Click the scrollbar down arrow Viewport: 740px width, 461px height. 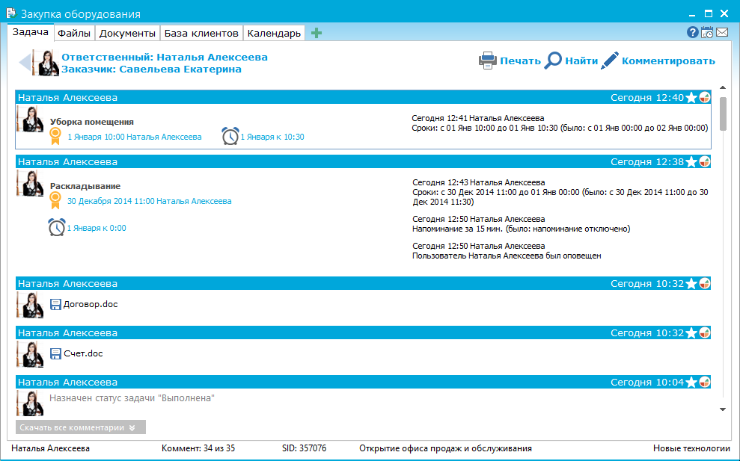[723, 409]
